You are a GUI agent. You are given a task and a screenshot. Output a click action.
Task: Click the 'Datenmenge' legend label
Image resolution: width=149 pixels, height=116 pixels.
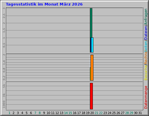coord(146,97)
